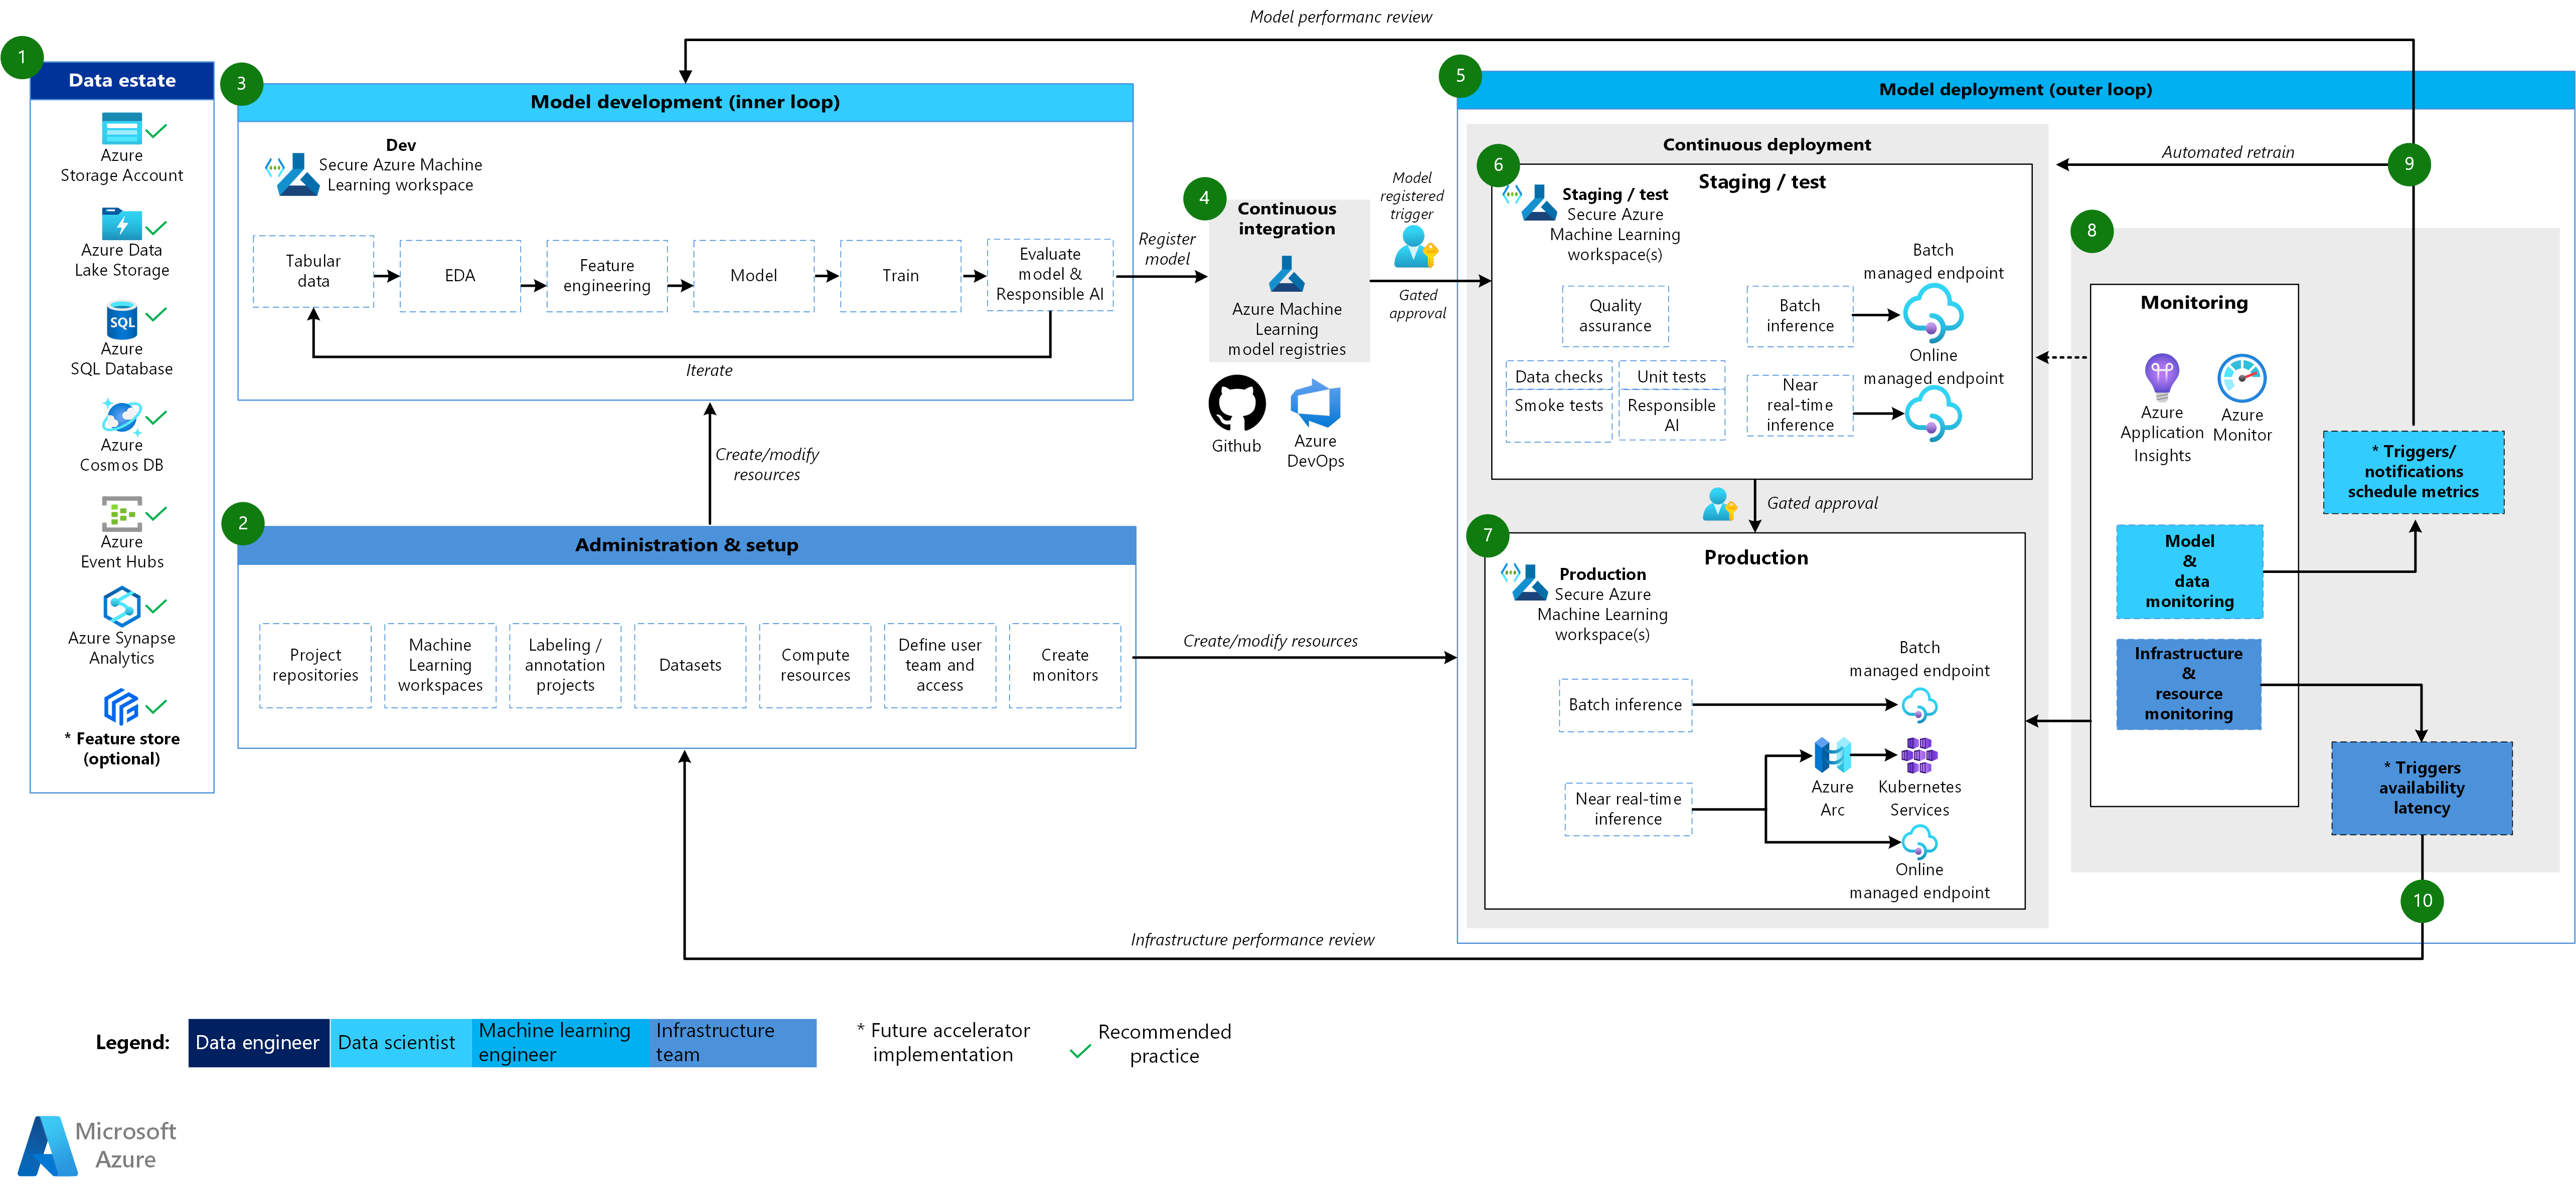Click the production Near real-time inference box
The height and width of the screenshot is (1185, 2576).
tap(1628, 809)
